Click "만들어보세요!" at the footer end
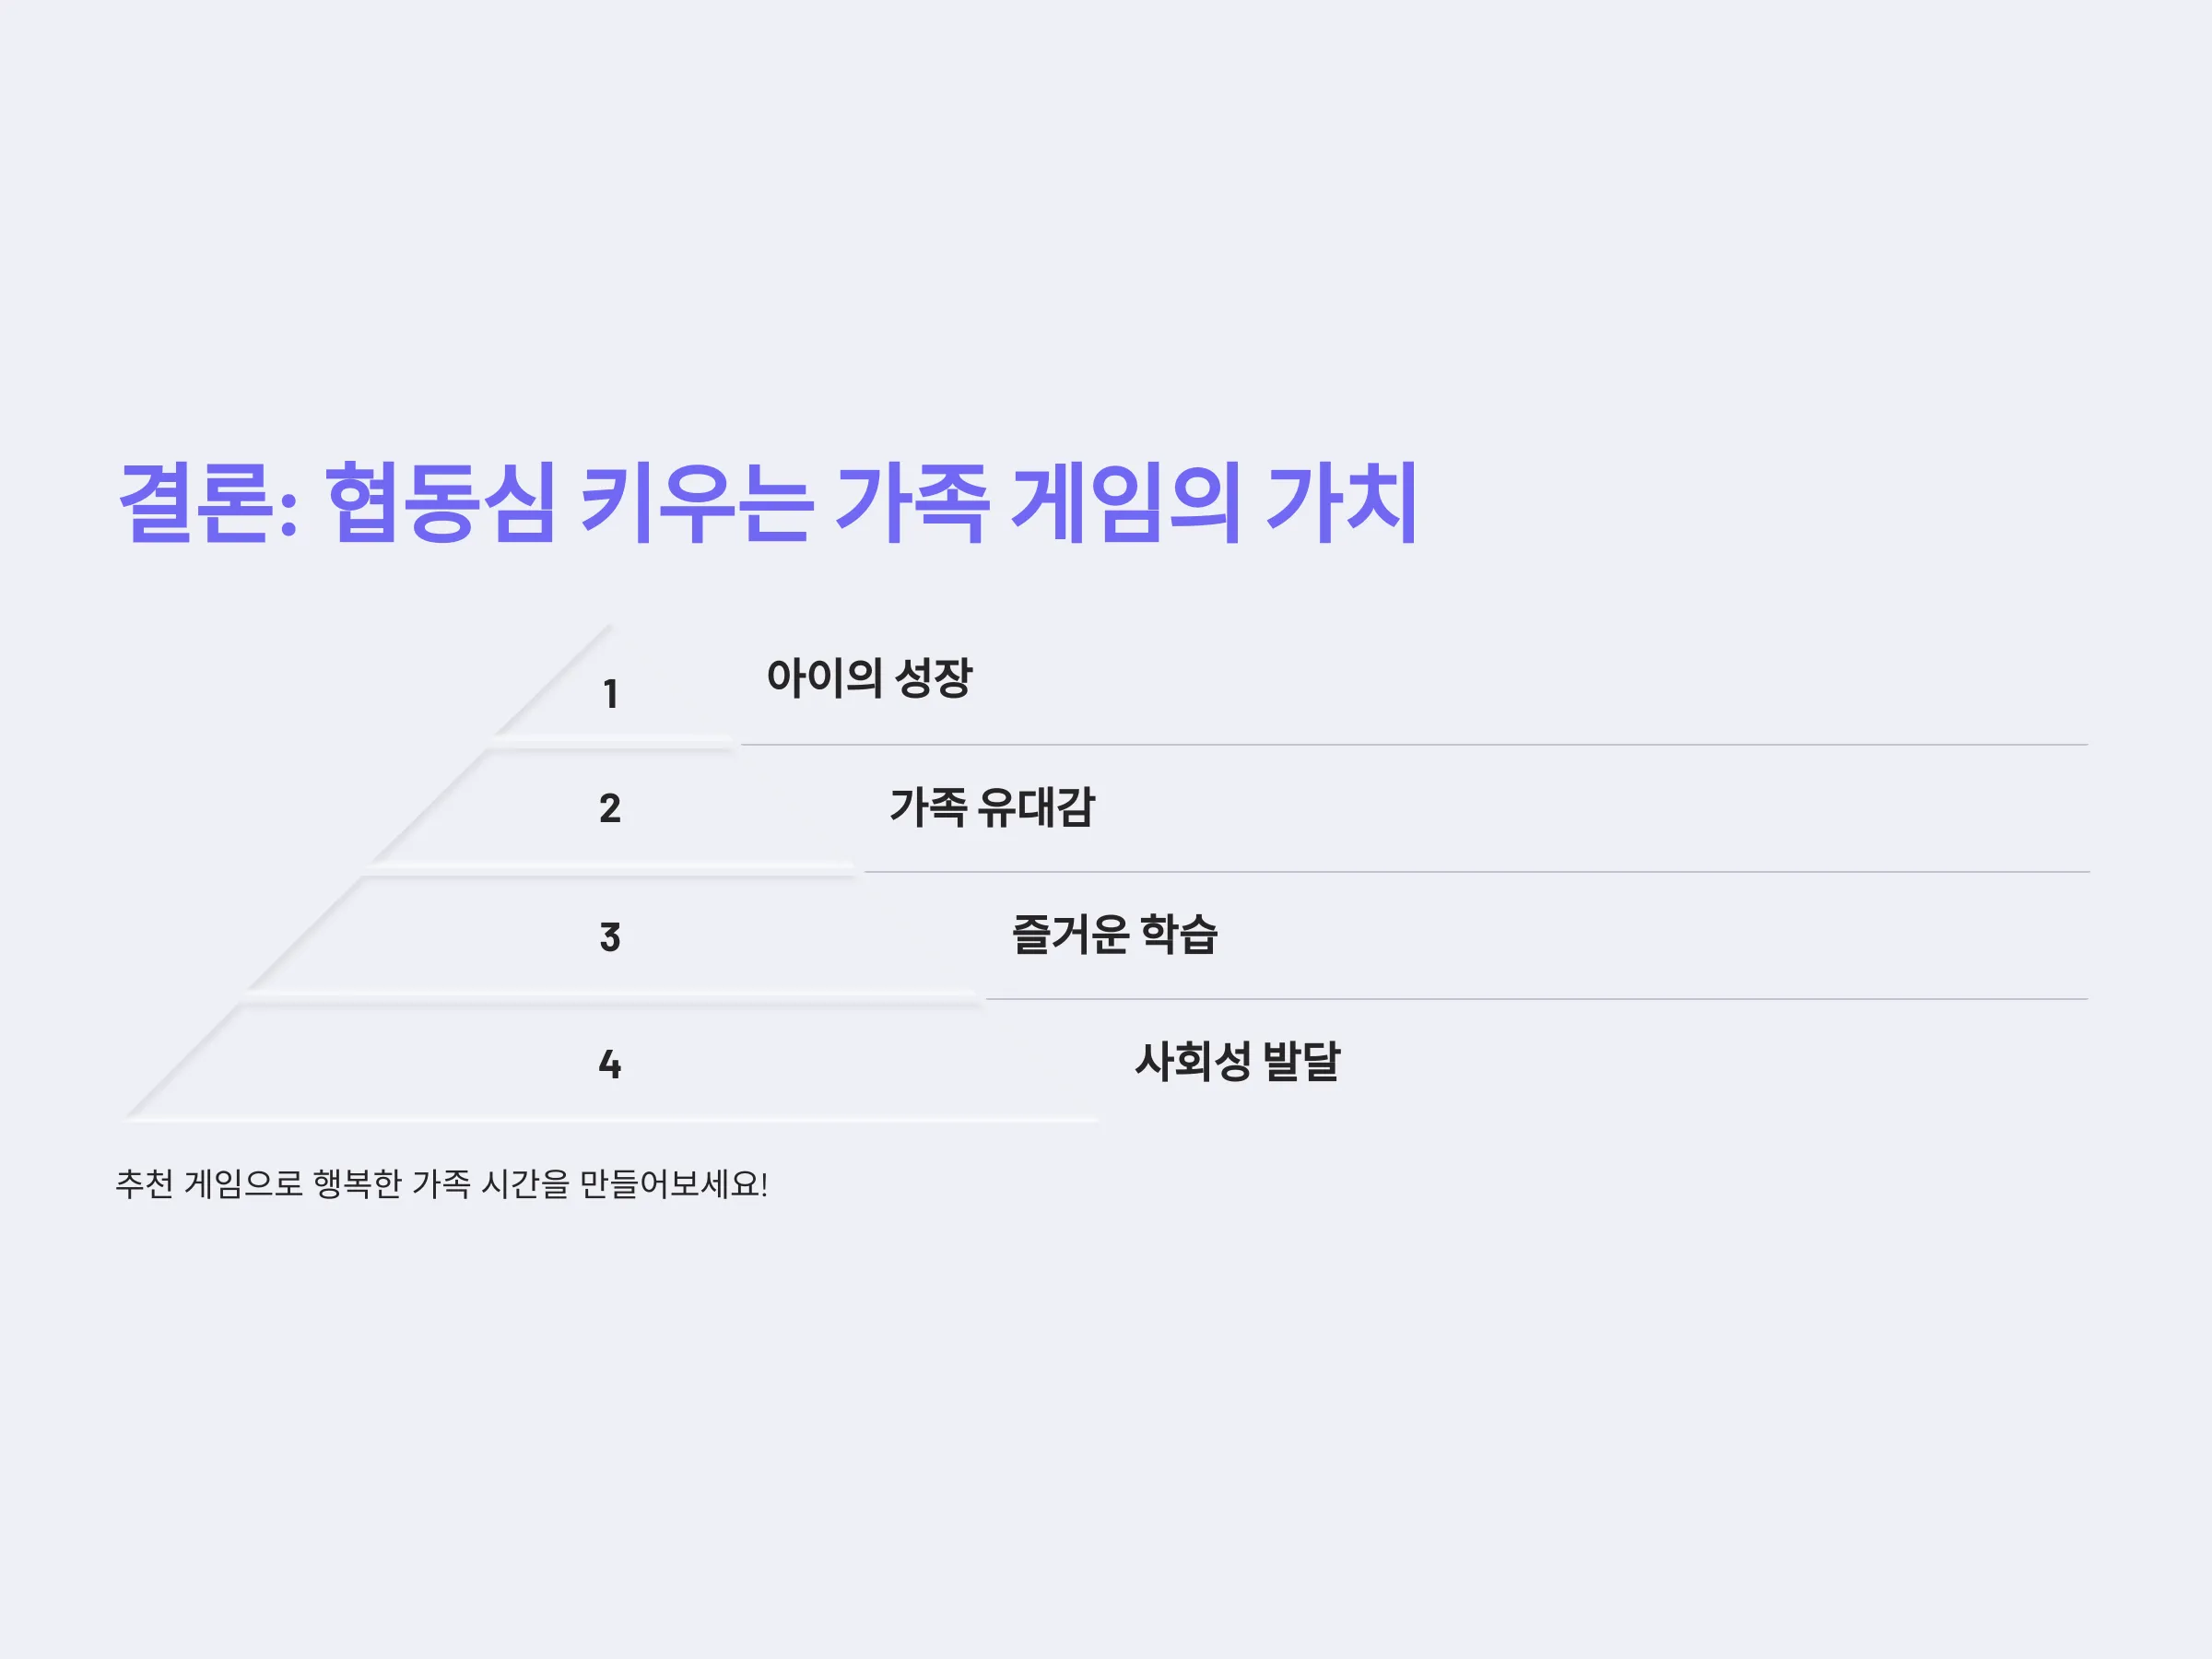 click(674, 1184)
